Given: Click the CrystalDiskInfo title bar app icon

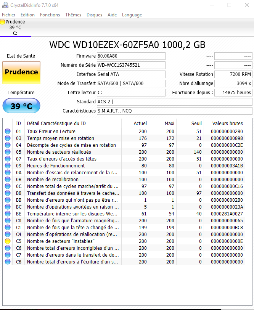Looking at the screenshot, I should coord(5,5).
